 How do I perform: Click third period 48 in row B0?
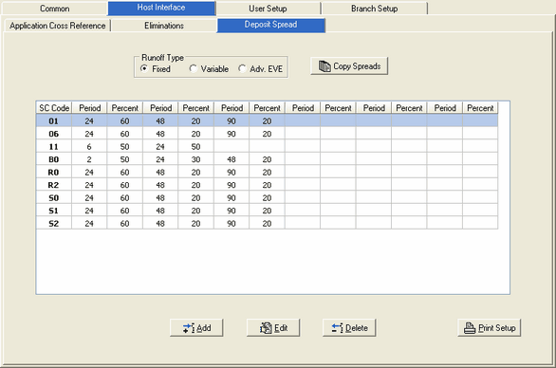pos(232,159)
